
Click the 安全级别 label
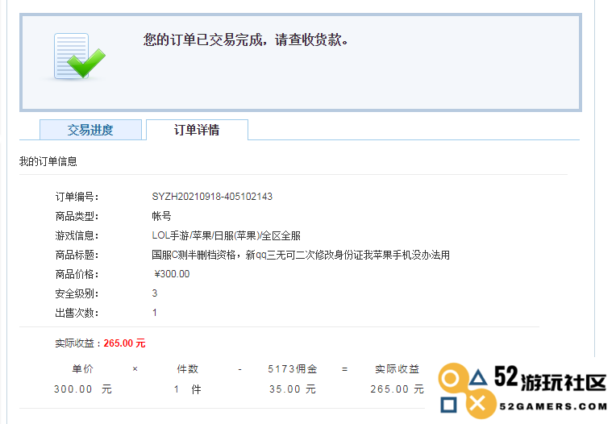tap(77, 293)
